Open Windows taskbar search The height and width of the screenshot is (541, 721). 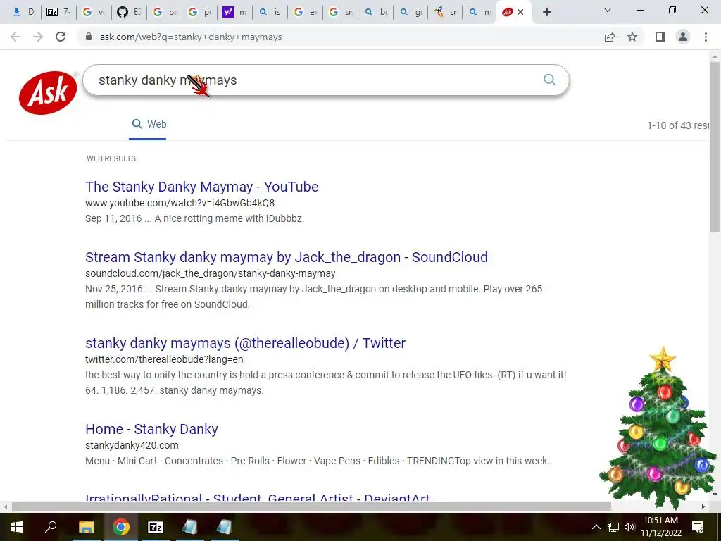(51, 527)
